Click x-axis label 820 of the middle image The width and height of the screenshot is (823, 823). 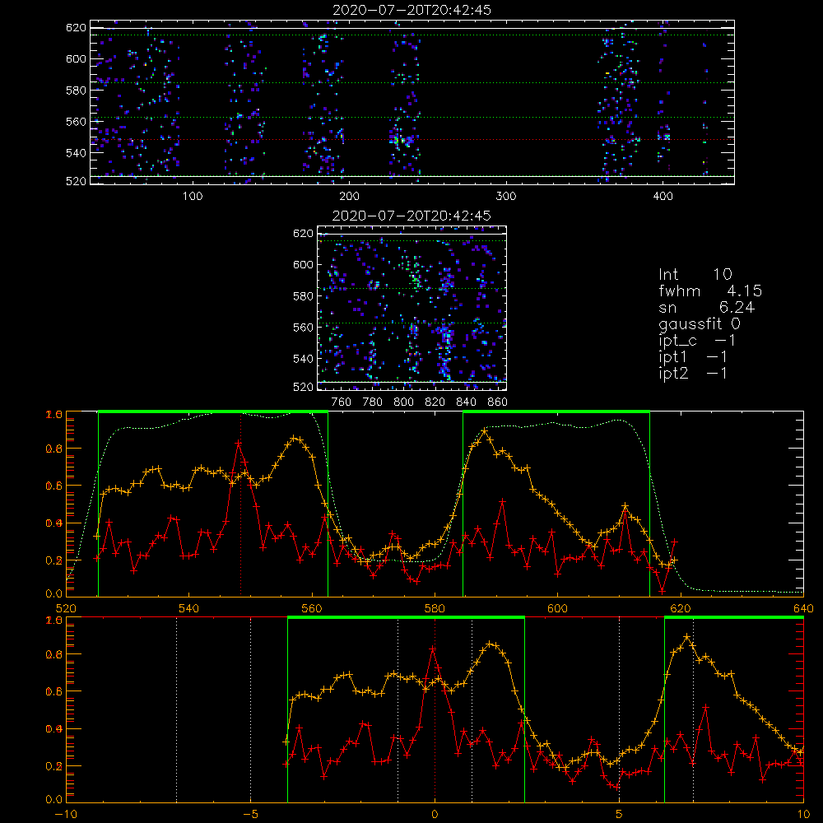(x=435, y=402)
